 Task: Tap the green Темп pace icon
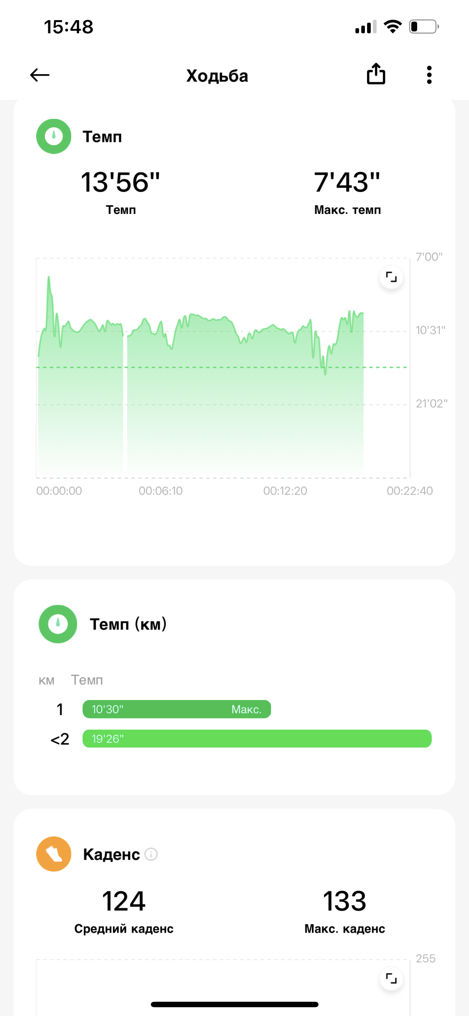[54, 136]
